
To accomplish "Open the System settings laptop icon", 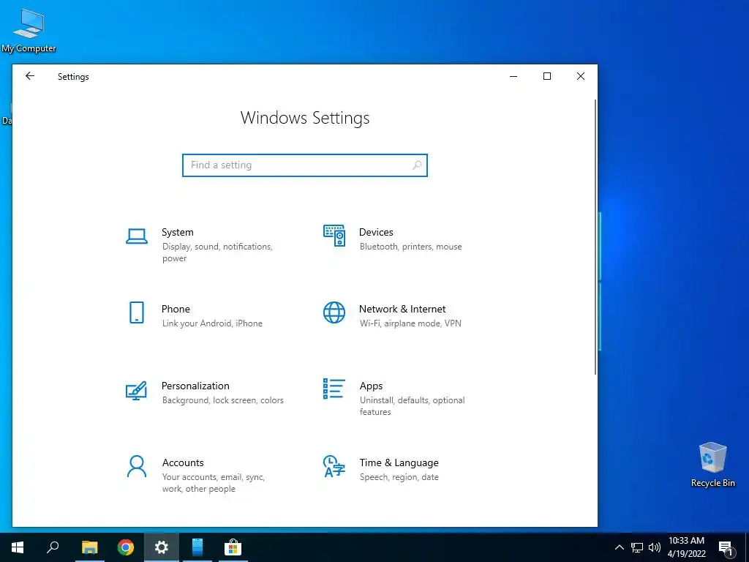I will pos(137,236).
